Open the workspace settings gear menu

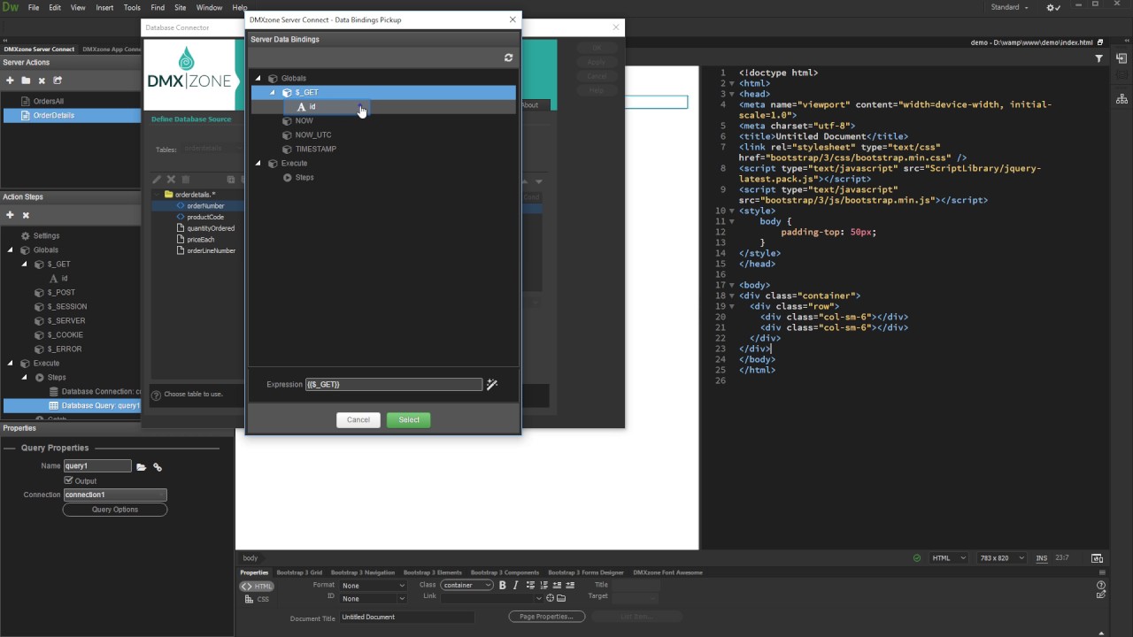tap(1053, 7)
